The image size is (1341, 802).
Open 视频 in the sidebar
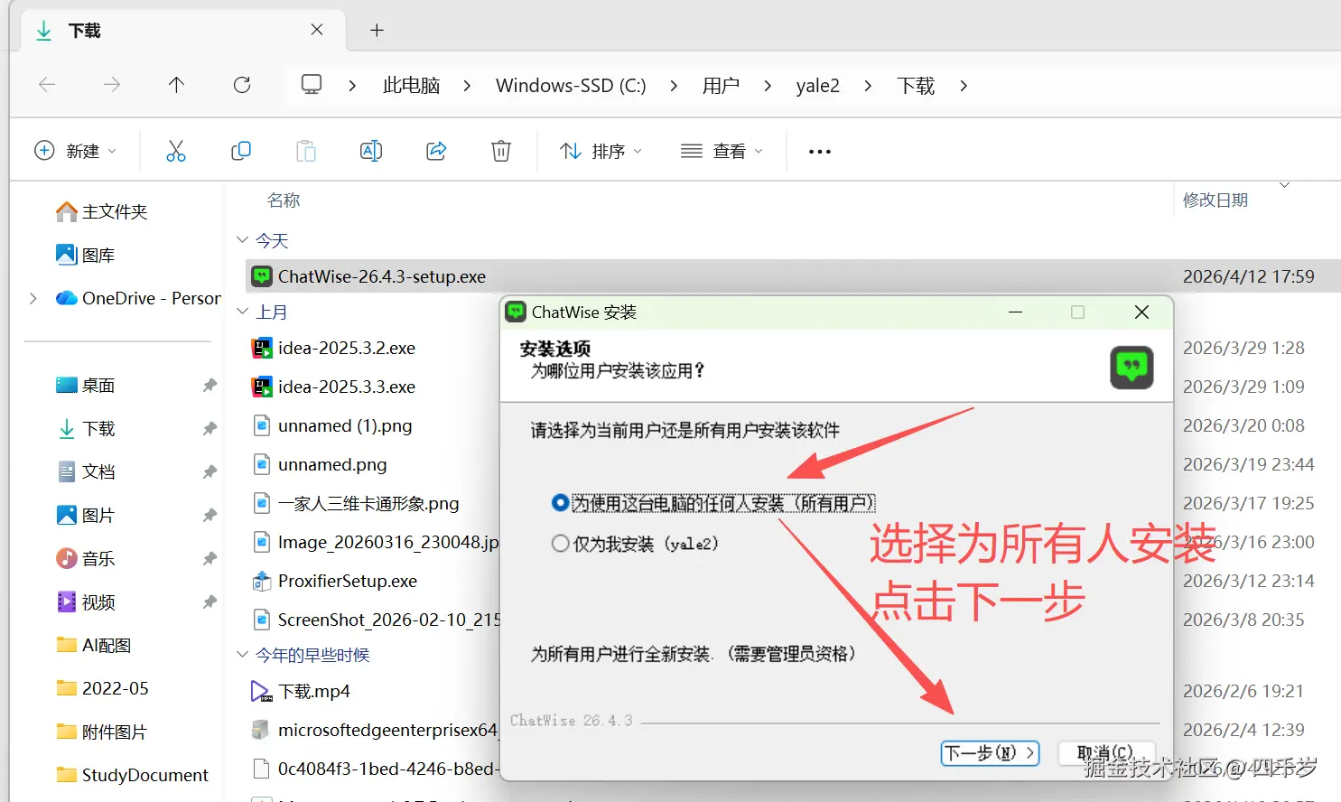85,601
